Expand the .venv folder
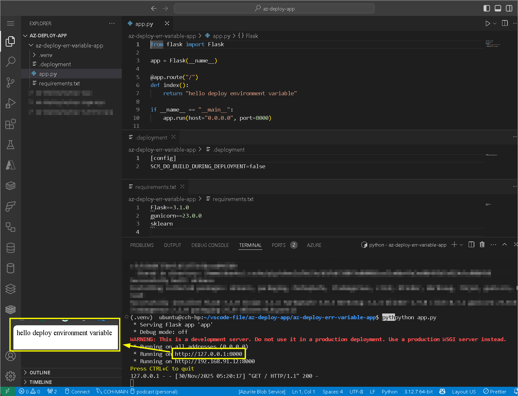518x396 pixels. click(x=46, y=55)
